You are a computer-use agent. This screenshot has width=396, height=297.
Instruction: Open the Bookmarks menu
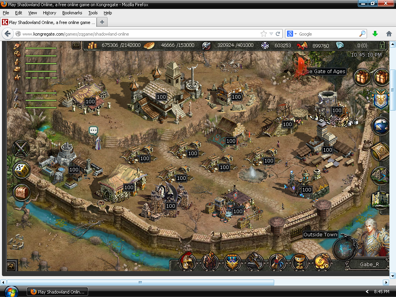(x=72, y=13)
